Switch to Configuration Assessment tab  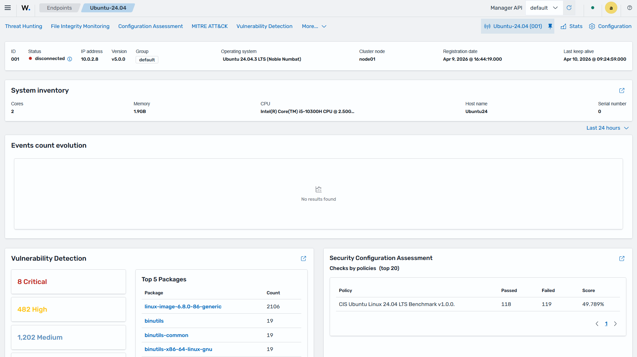tap(150, 26)
